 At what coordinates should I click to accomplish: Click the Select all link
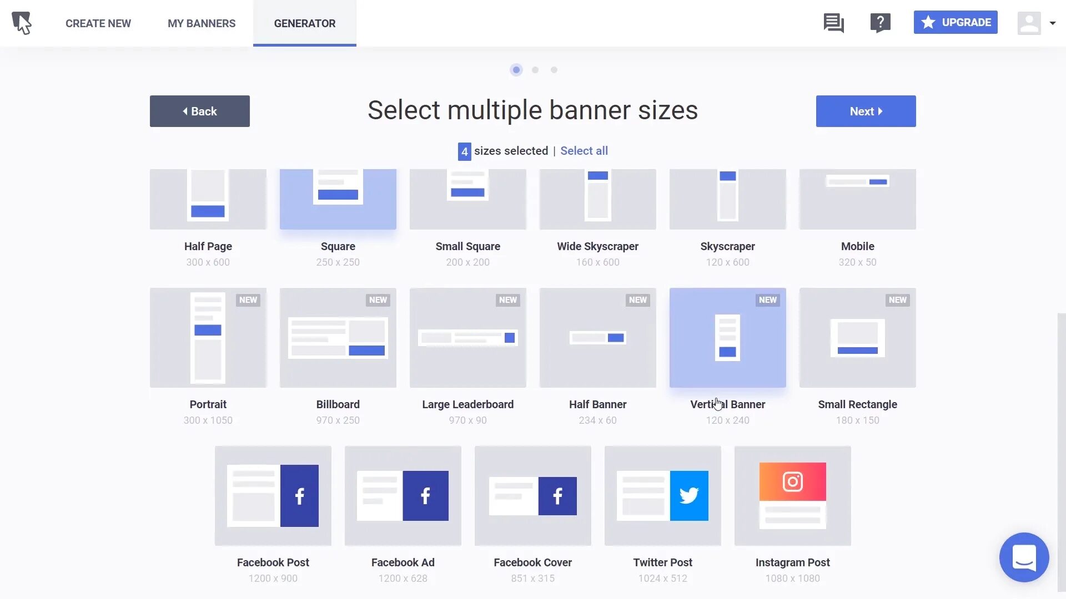coord(584,151)
